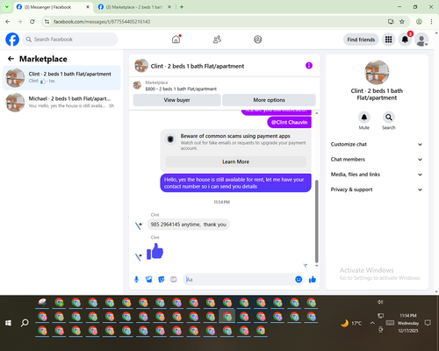Expand Chat members section
The image size is (439, 351).
[x=377, y=160]
